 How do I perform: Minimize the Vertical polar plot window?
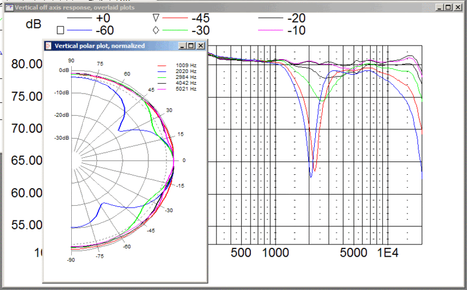pos(182,46)
